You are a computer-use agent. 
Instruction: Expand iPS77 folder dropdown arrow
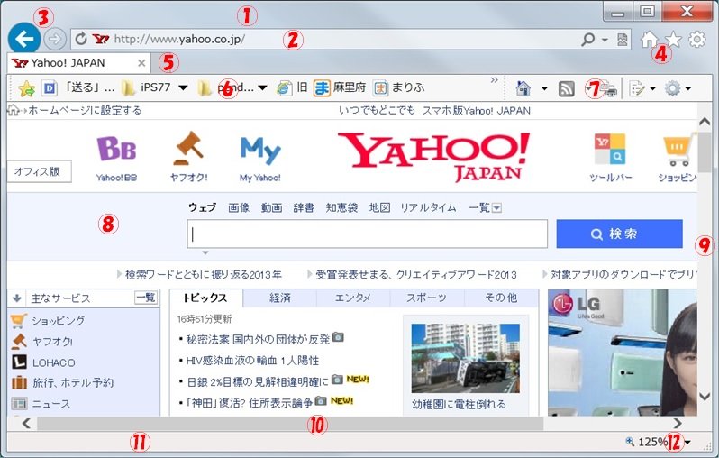pyautogui.click(x=183, y=87)
